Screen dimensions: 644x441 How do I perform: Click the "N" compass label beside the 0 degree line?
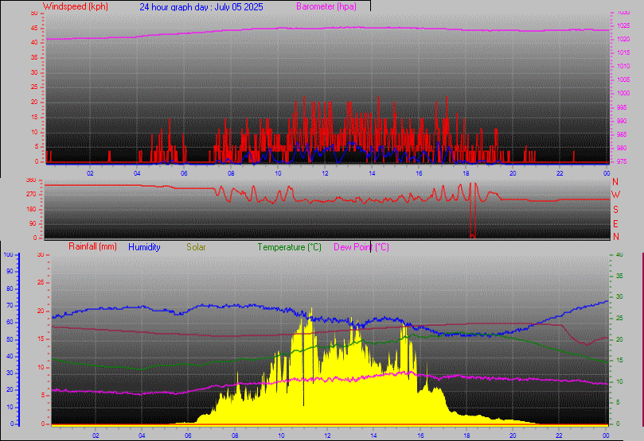click(x=615, y=237)
